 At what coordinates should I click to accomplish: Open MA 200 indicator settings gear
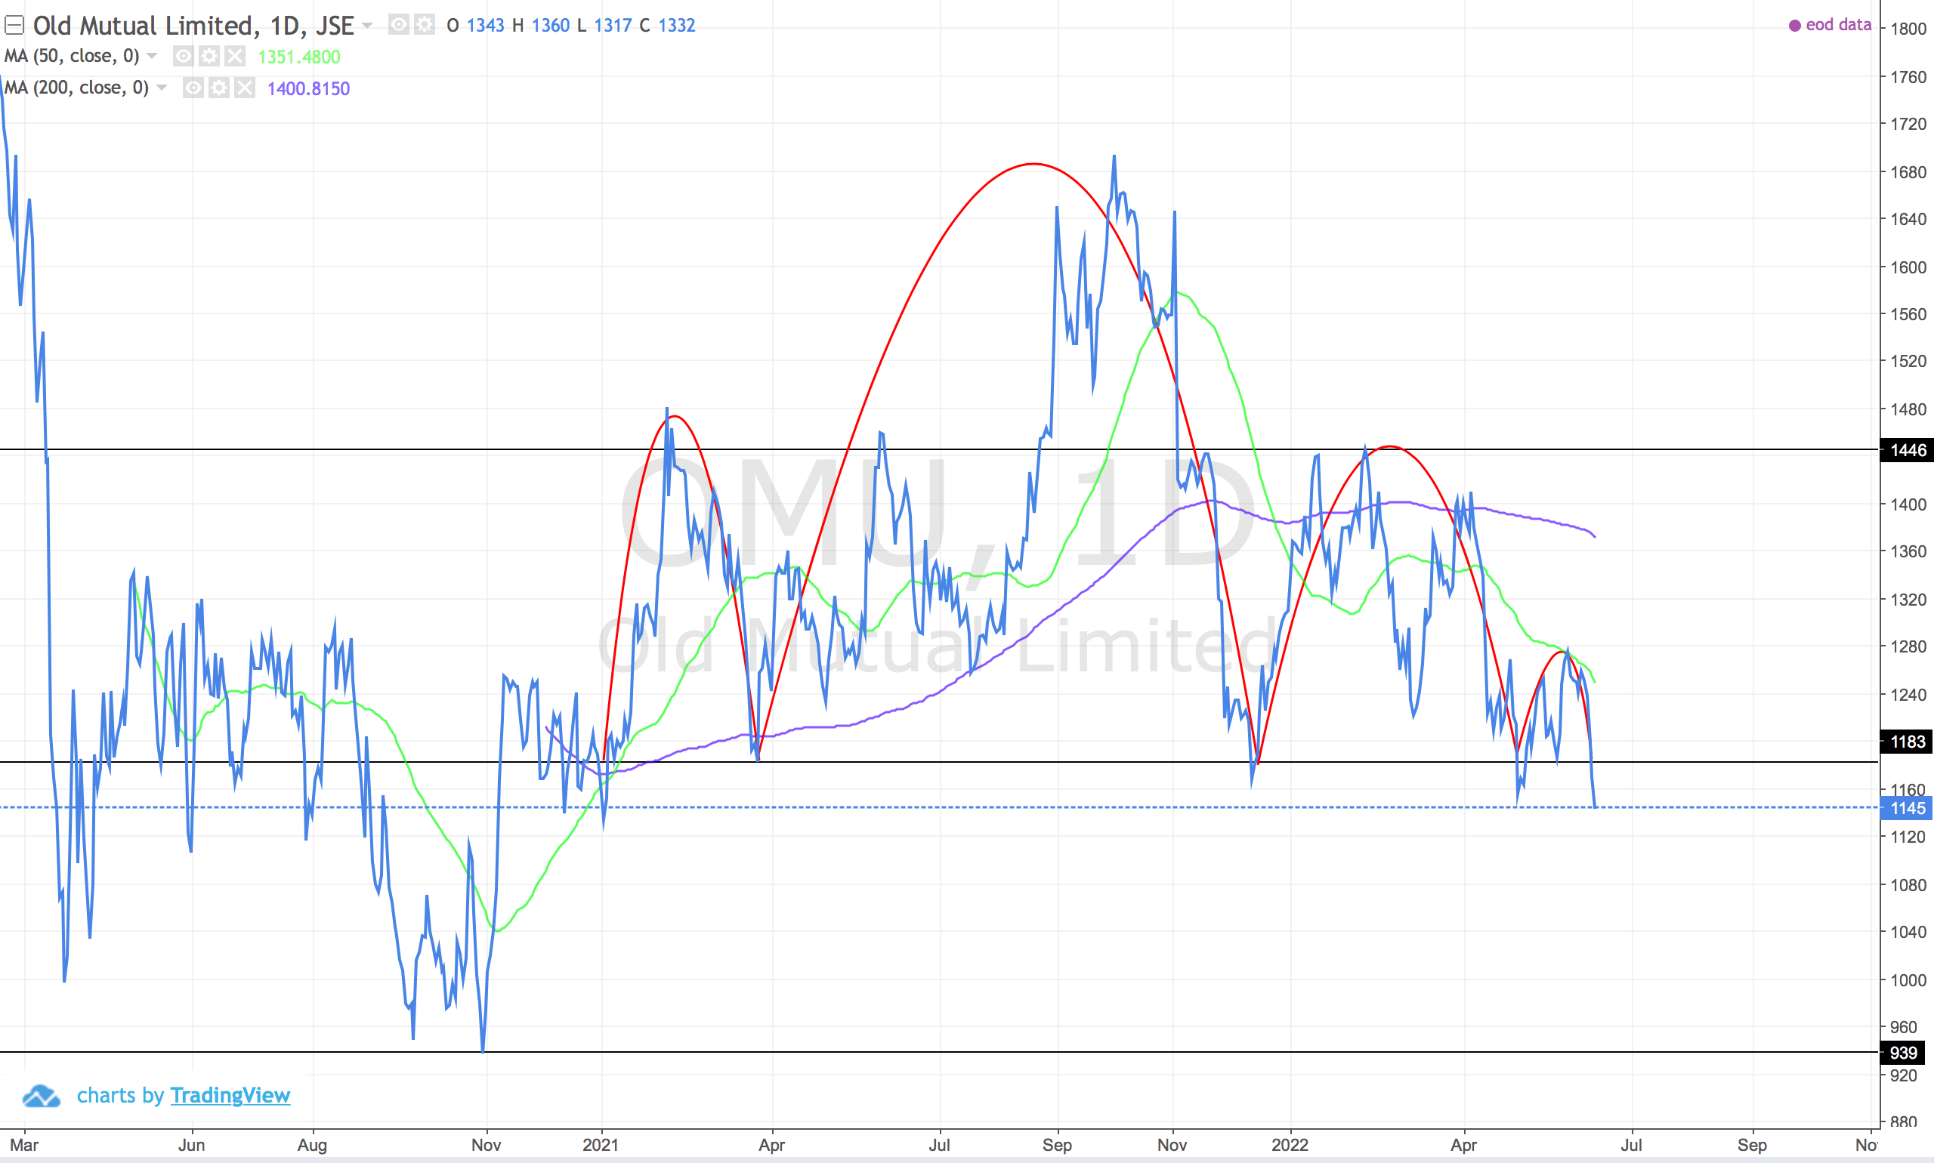[220, 88]
